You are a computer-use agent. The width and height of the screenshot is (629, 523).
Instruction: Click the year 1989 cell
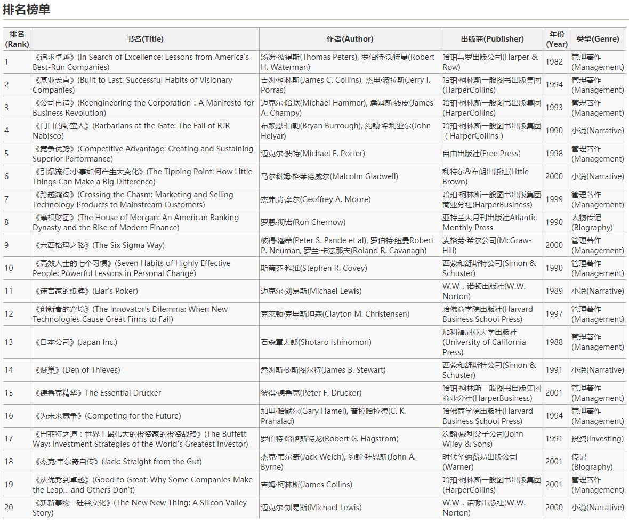pyautogui.click(x=557, y=291)
